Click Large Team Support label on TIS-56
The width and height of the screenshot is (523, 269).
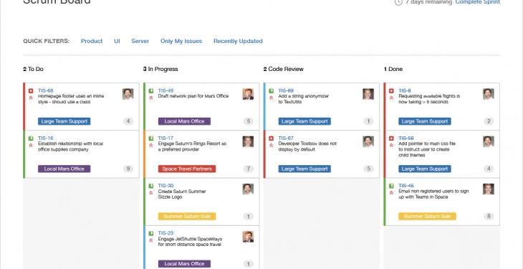tap(425, 169)
